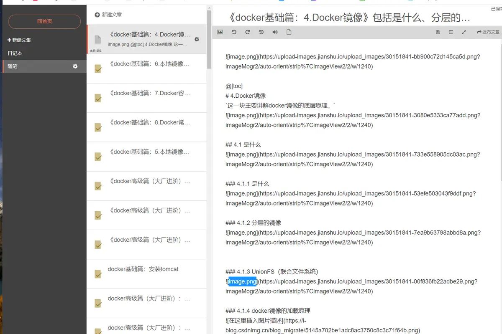
Task: Open settings gear on the Docker镜像 article
Action: point(196,38)
